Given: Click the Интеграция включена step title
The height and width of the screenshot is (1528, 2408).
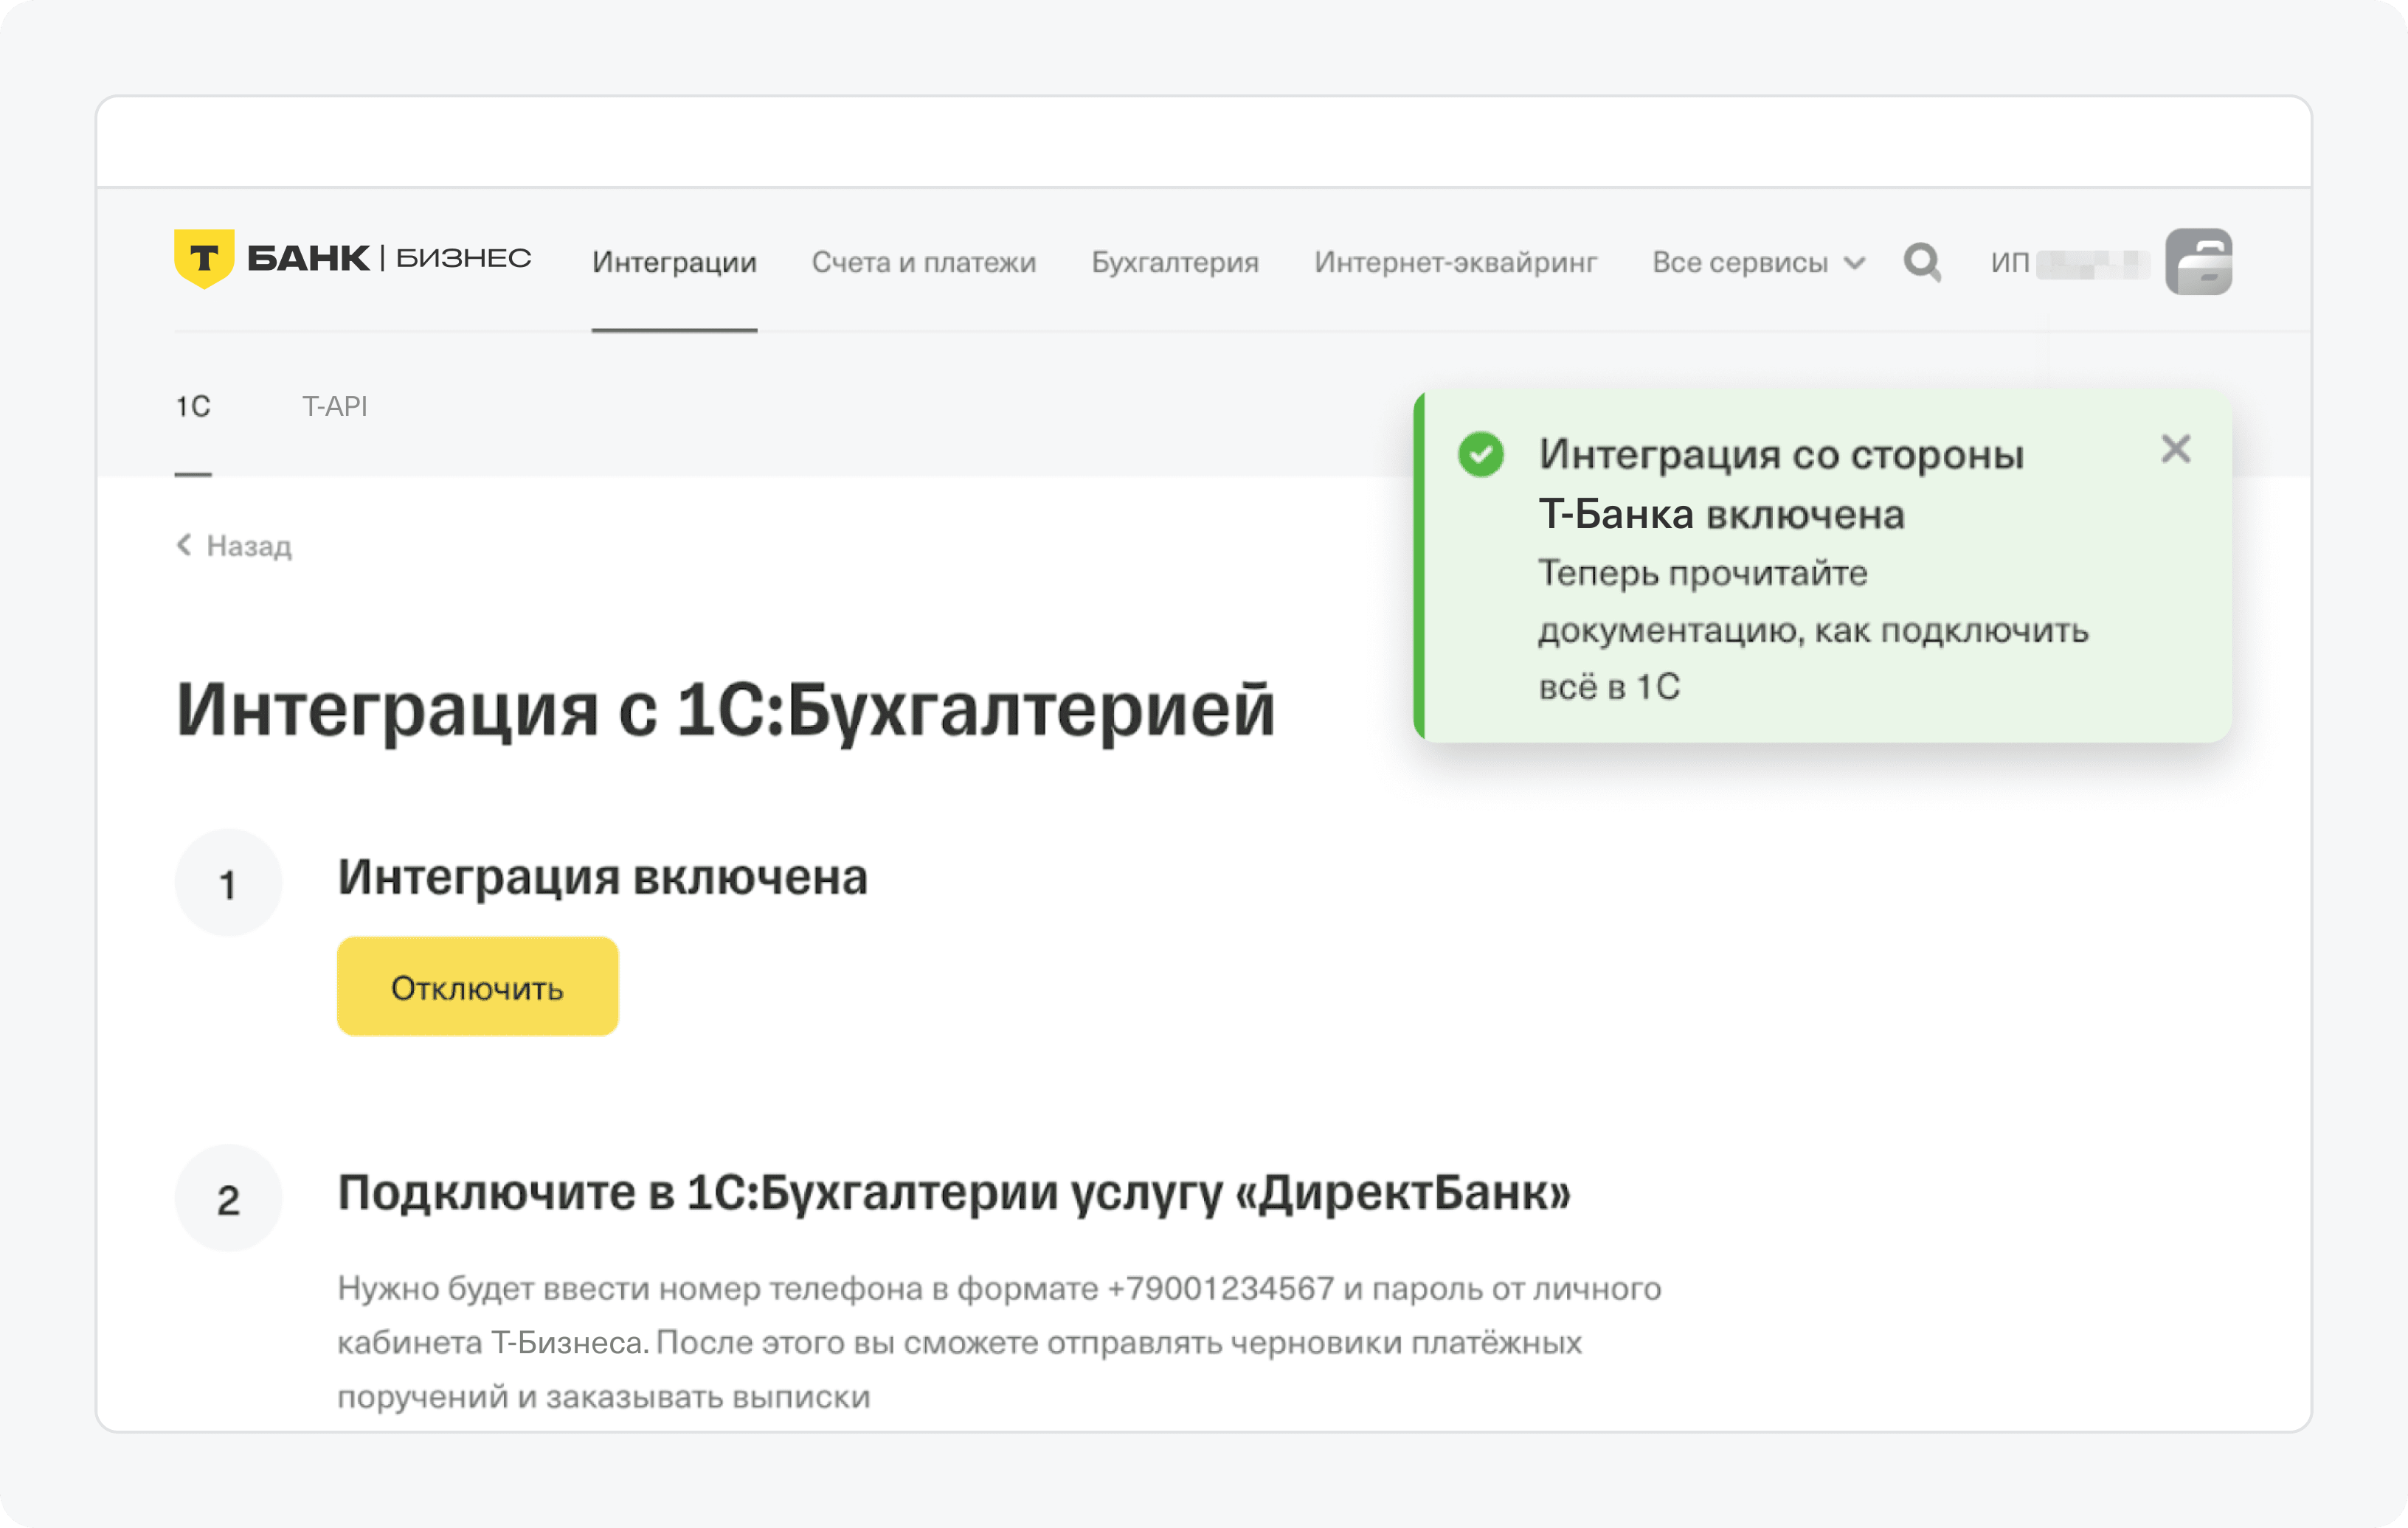Looking at the screenshot, I should pyautogui.click(x=602, y=878).
